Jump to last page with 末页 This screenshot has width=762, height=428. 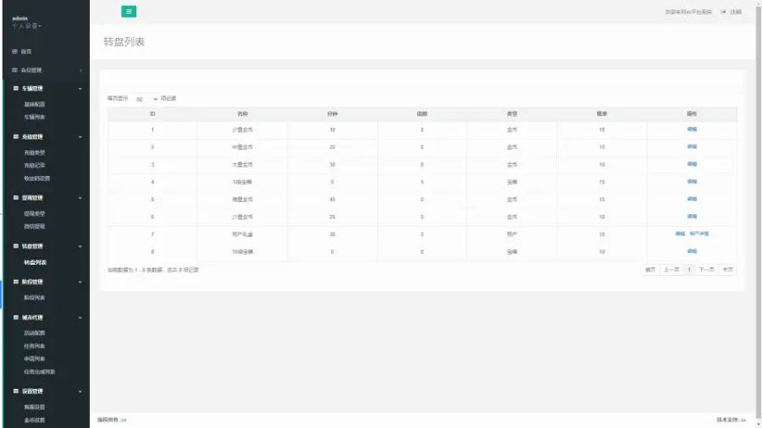point(727,270)
